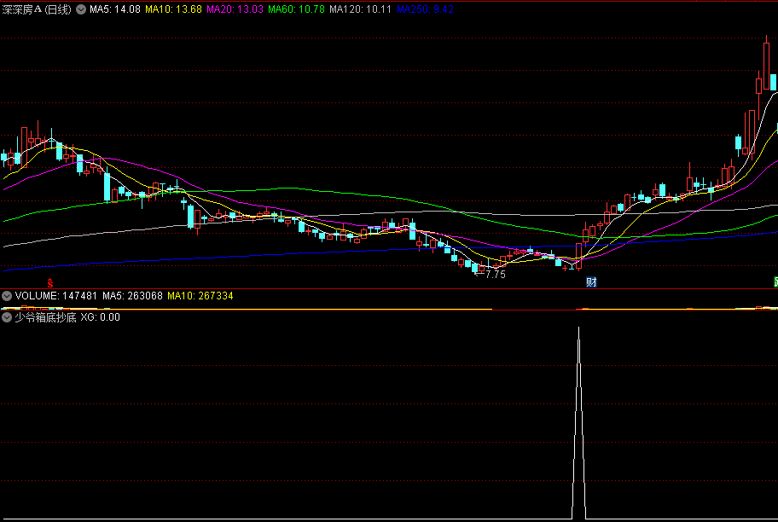Click the 7.75 low price annotation
The height and width of the screenshot is (522, 778).
[x=495, y=275]
